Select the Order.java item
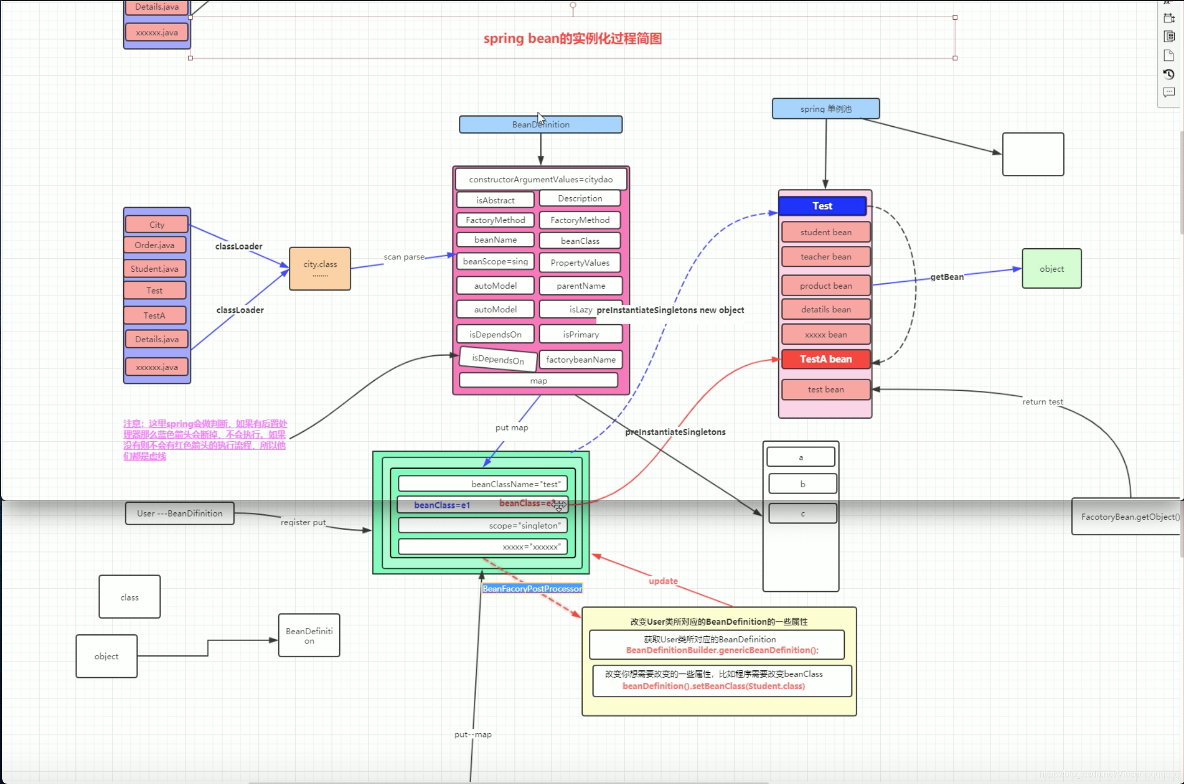The height and width of the screenshot is (784, 1184). [x=155, y=245]
